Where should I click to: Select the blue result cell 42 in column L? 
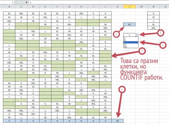(x=129, y=25)
